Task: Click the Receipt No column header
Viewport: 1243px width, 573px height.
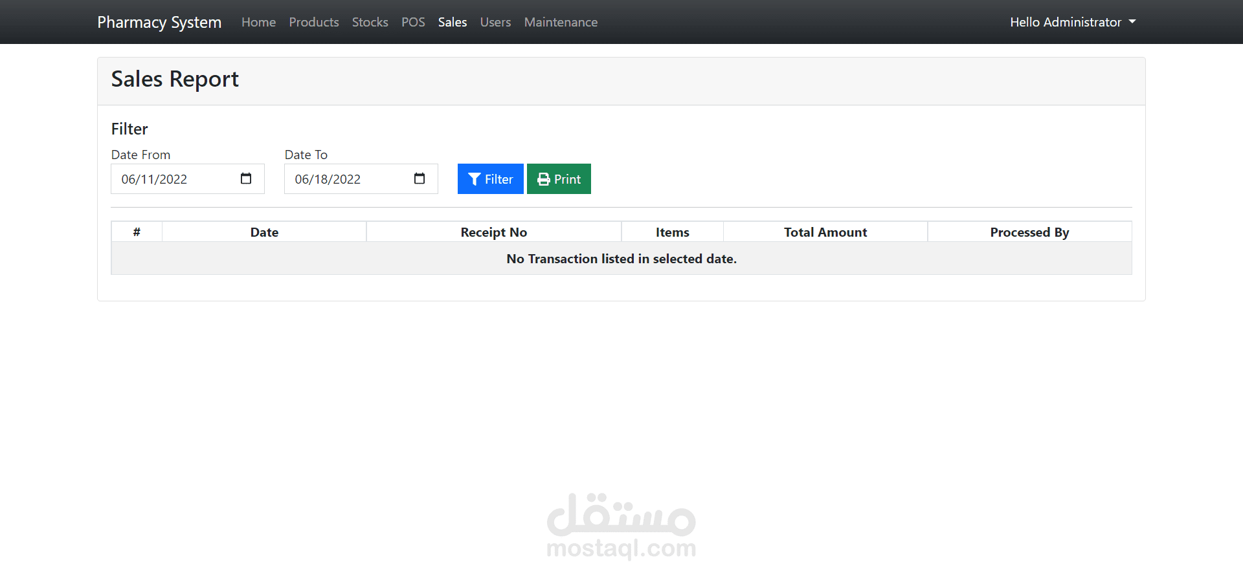Action: tap(494, 232)
